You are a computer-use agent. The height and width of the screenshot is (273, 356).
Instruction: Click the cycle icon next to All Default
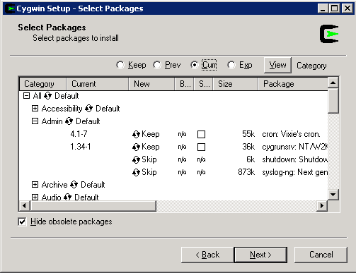tap(48, 96)
